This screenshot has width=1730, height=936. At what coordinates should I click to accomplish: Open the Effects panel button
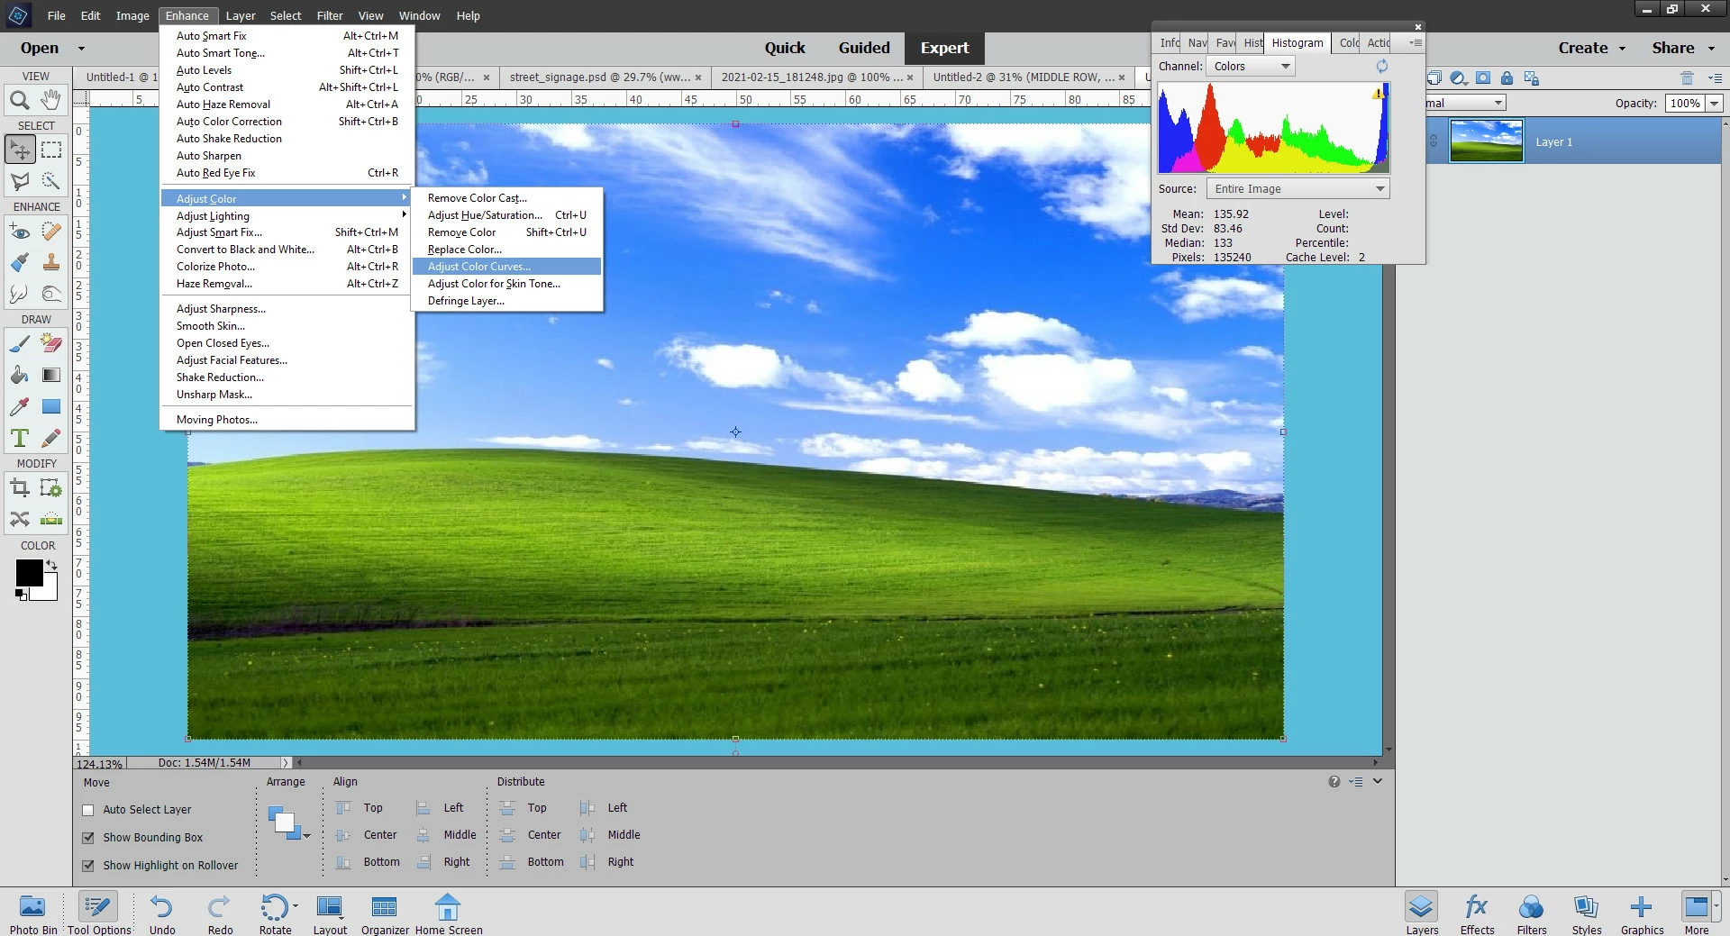[x=1477, y=913]
